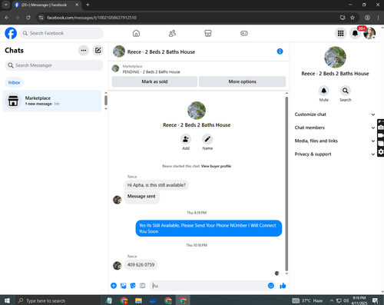The height and width of the screenshot is (305, 384).
Task: Expand Media, files and links section
Action: [335, 141]
